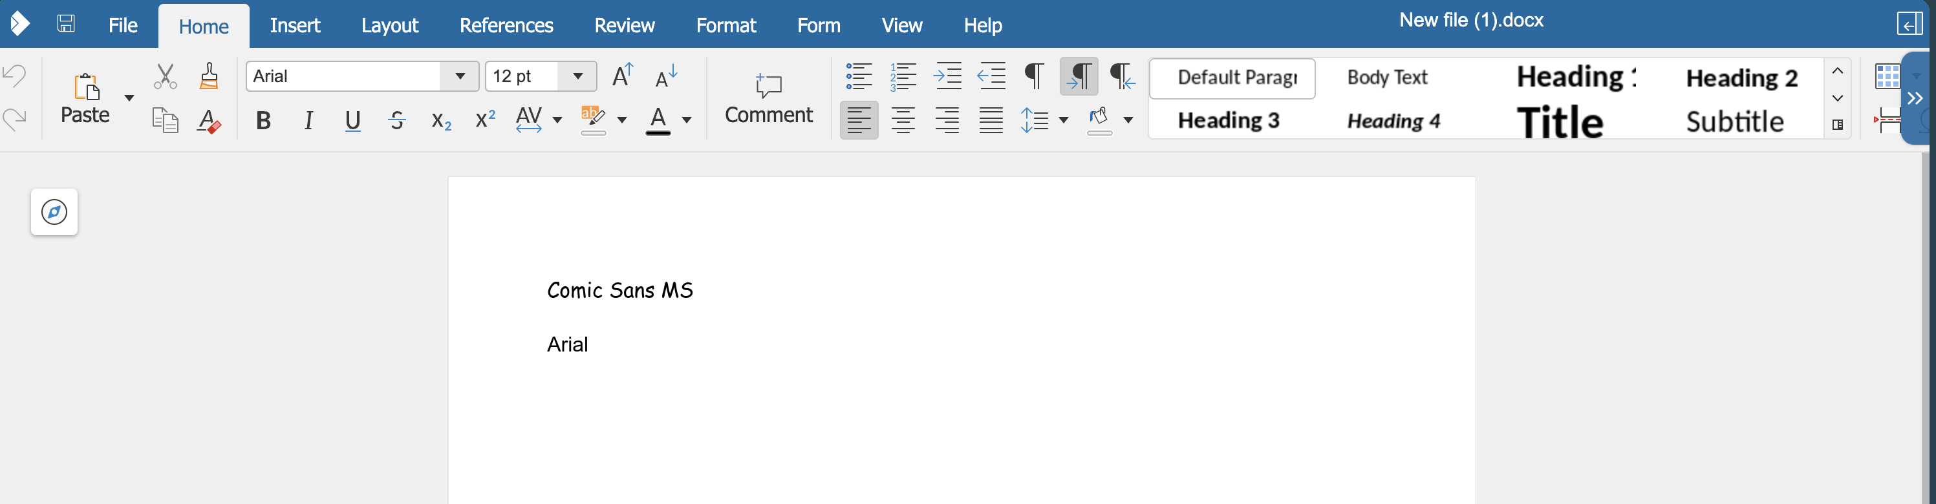Expand the character spacing dropdown arrow
1936x504 pixels.
(x=557, y=120)
